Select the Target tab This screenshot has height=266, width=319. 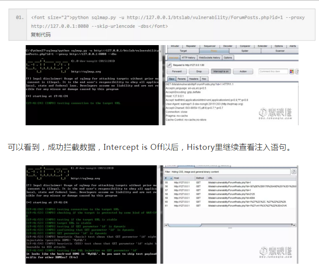[x=183, y=51]
